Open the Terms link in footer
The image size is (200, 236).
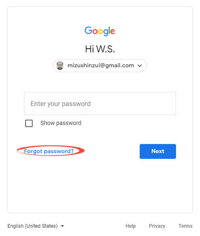pyautogui.click(x=186, y=226)
